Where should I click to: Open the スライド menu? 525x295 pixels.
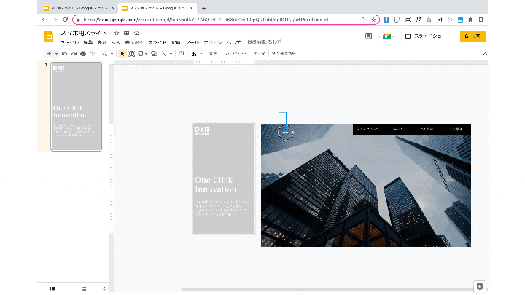(x=157, y=43)
